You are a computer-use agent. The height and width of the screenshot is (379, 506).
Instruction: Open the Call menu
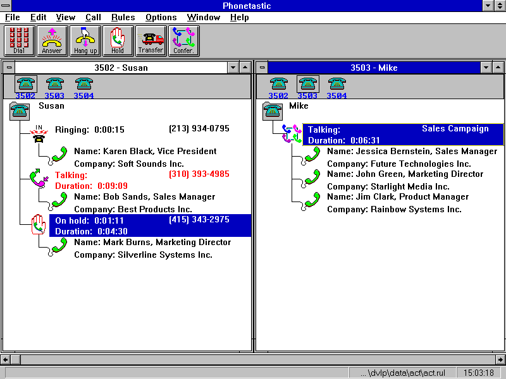point(93,18)
